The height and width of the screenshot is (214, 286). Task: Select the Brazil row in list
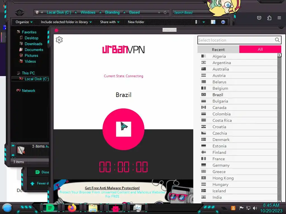pyautogui.click(x=239, y=95)
